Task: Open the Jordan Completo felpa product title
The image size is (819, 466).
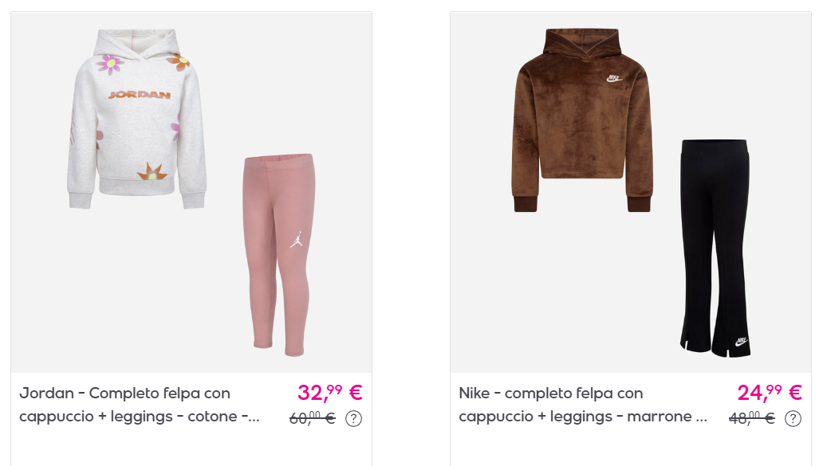Action: click(x=140, y=405)
